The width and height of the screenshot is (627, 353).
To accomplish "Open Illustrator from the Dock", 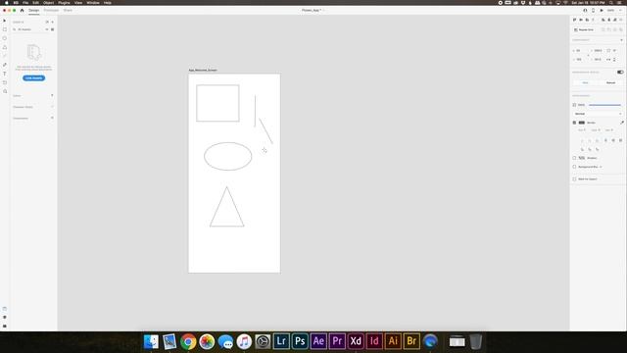I will [x=393, y=341].
